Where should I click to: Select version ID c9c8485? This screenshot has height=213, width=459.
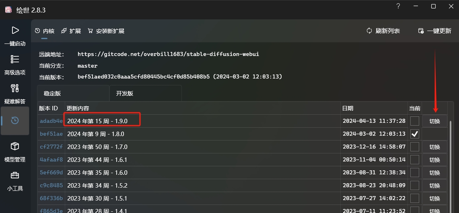51,186
